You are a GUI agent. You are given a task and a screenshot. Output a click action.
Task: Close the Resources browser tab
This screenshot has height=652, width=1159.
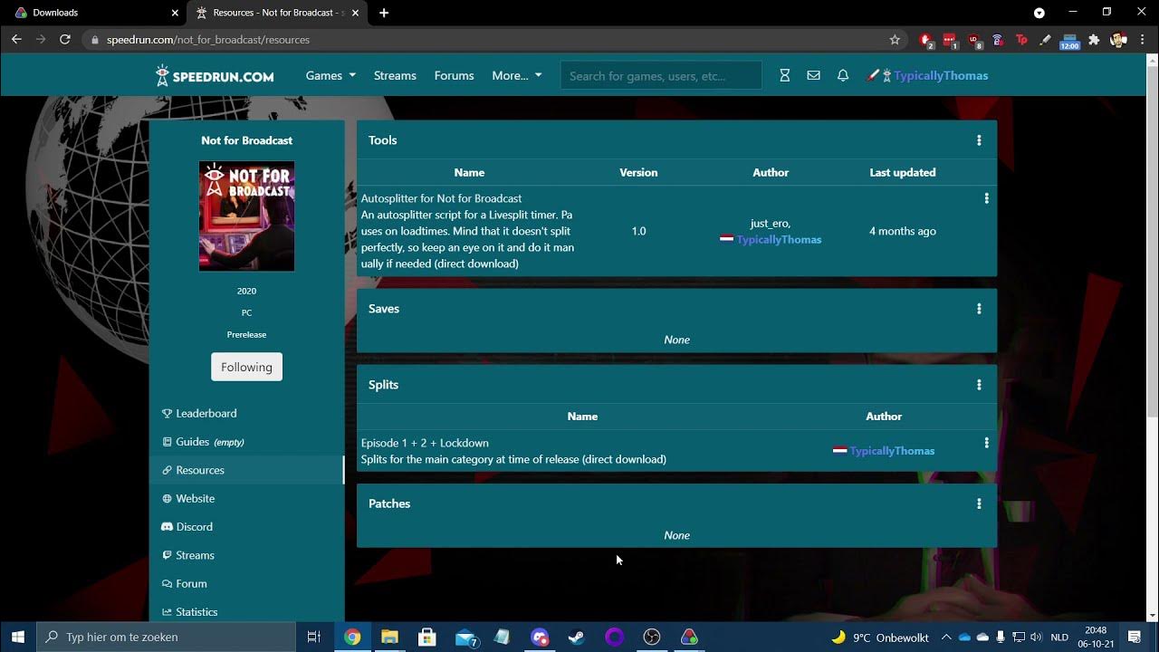[x=355, y=13]
